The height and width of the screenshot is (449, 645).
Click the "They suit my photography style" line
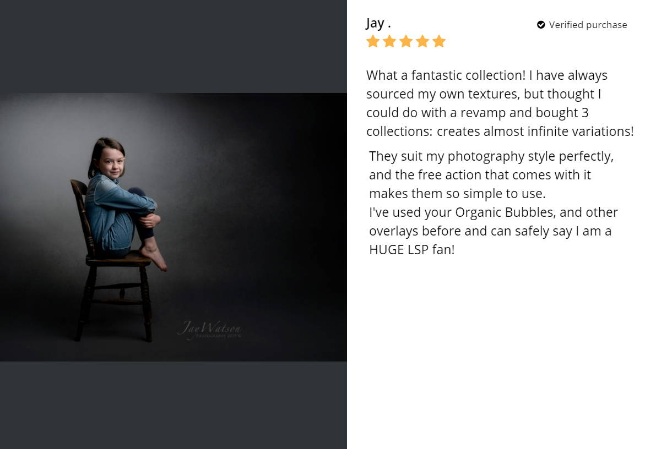491,156
